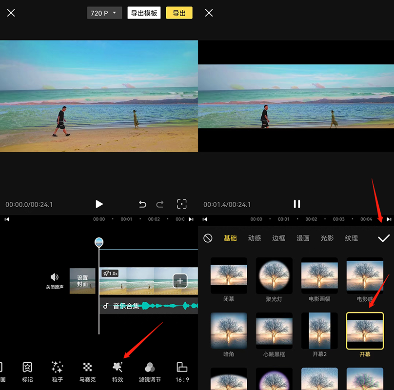This screenshot has width=394, height=390.
Task: Jump to end in effects screen timeline
Action: (x=389, y=219)
